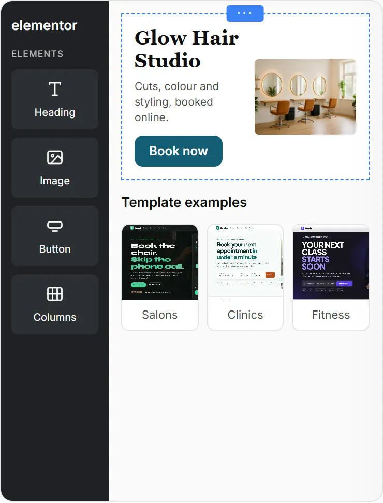Open the Clinics template thumbnail
Screen dimensions: 383x503
click(245, 262)
